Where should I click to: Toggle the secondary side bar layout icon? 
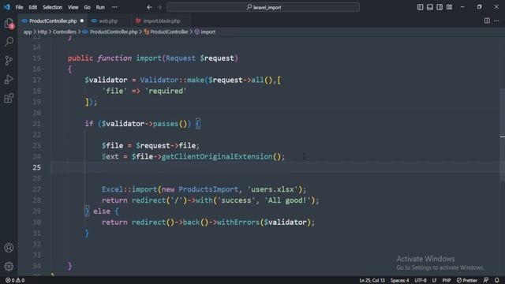440,7
